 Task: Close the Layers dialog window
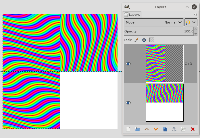[194, 7]
